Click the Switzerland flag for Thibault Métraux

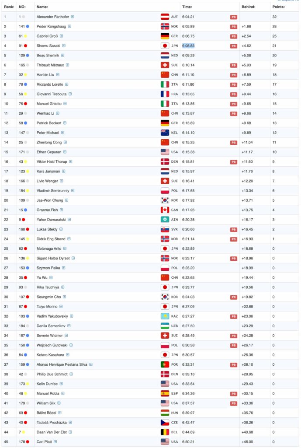(x=165, y=65)
